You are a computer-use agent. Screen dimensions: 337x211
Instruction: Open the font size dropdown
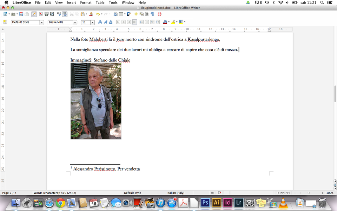(93, 23)
